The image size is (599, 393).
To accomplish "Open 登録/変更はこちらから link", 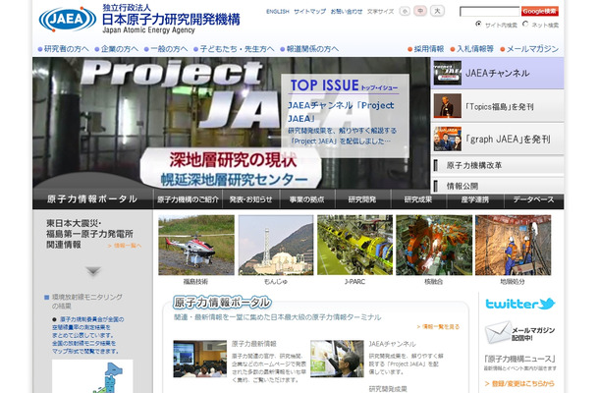I will (x=519, y=383).
